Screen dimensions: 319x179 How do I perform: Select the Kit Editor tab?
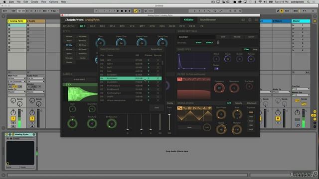click(x=188, y=20)
